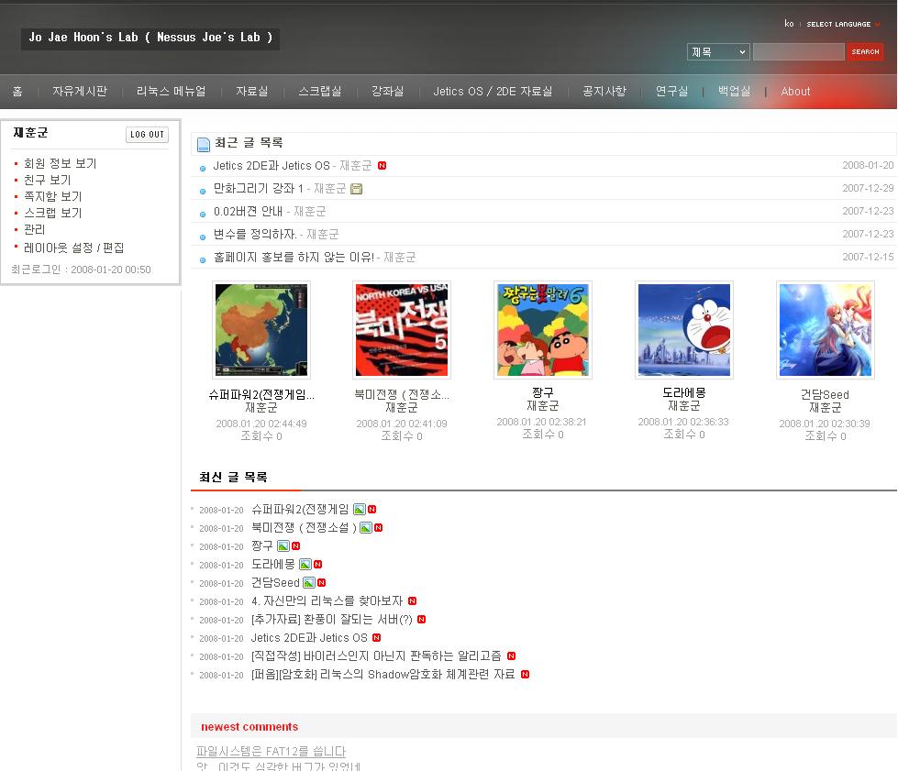
Task: Click the 도라에몽 caption under the thumbnail
Action: [683, 392]
